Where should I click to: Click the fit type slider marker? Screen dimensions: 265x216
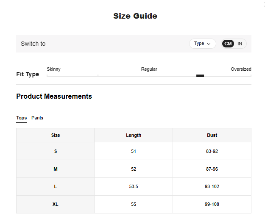[x=200, y=76]
